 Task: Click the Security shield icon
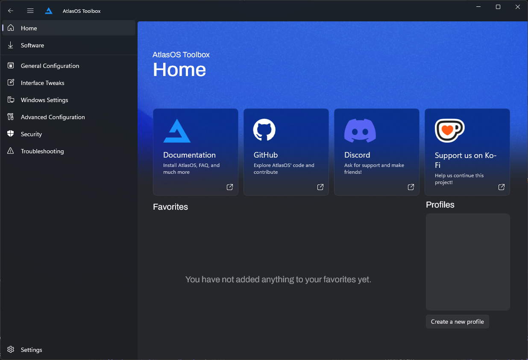(x=11, y=134)
